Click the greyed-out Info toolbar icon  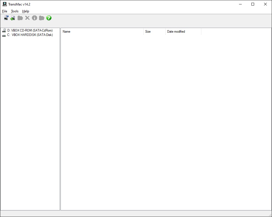(35, 18)
